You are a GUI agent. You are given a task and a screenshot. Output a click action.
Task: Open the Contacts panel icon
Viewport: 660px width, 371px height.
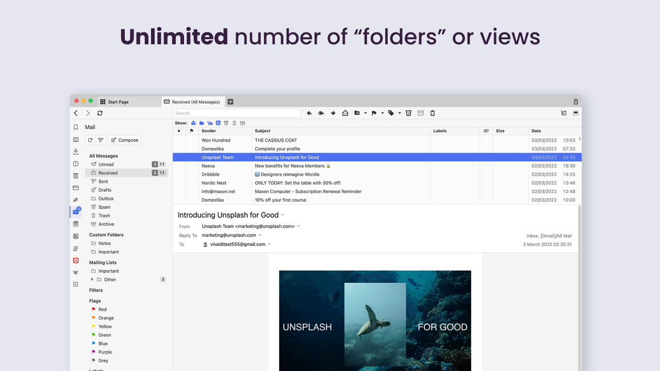click(76, 248)
